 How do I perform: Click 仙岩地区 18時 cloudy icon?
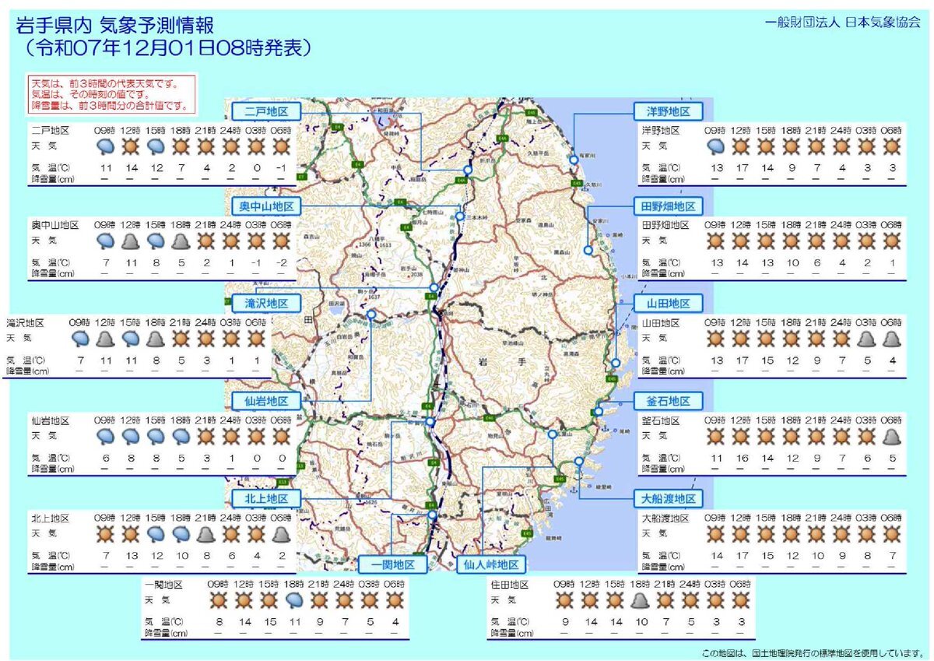point(181,436)
